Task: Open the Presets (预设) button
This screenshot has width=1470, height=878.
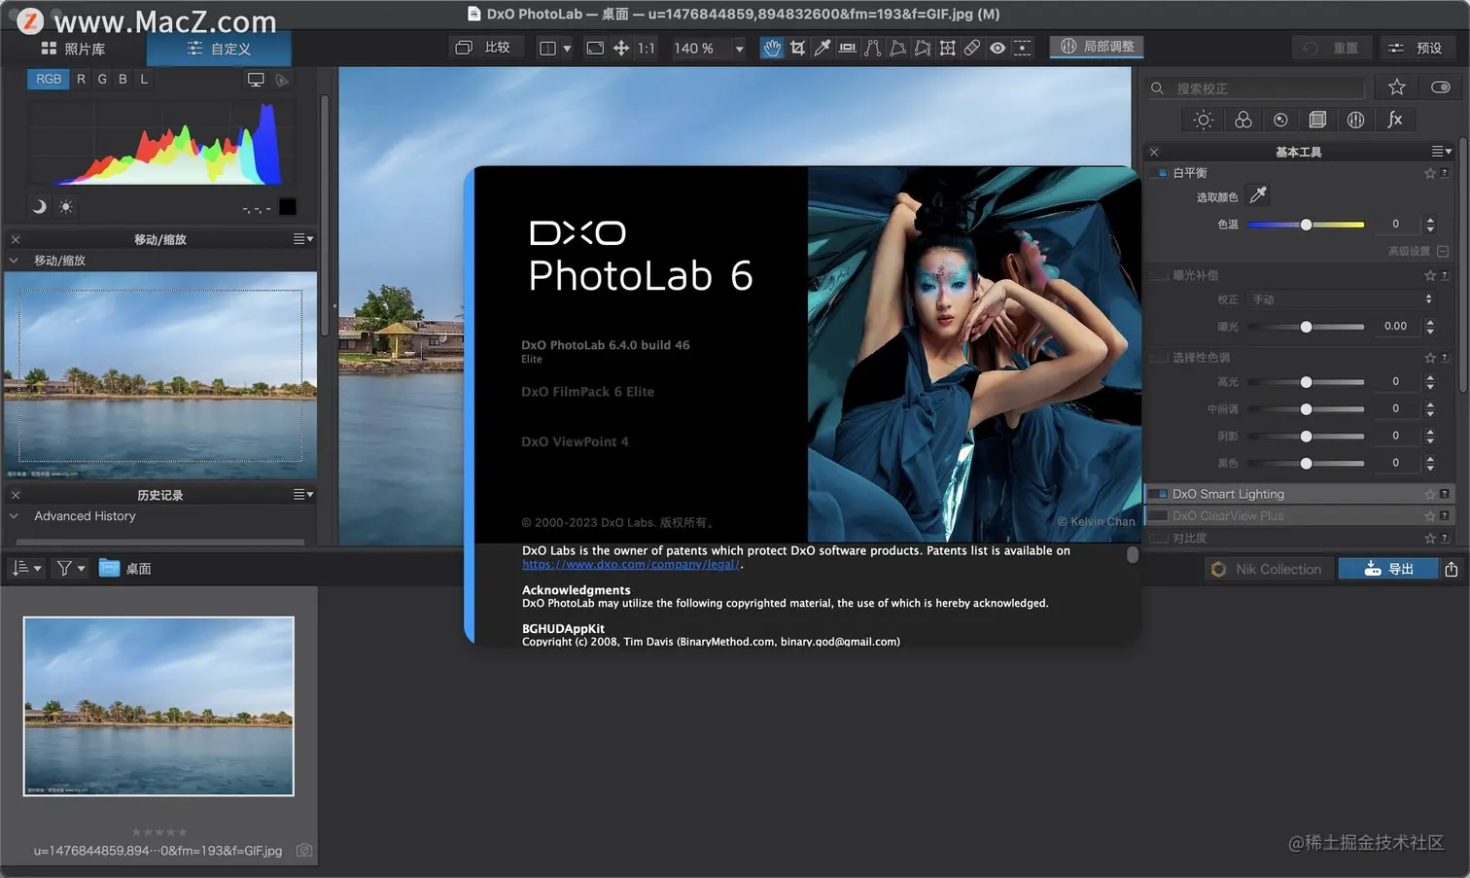Action: (x=1416, y=48)
